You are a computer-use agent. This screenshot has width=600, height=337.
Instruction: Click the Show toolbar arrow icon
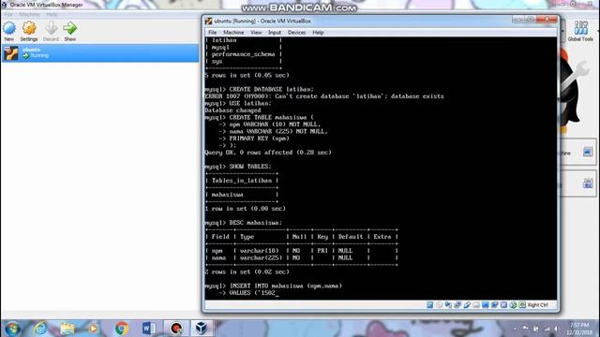tap(70, 28)
